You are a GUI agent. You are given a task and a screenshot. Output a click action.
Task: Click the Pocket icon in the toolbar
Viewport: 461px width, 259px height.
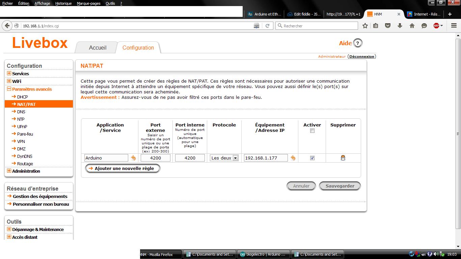(x=388, y=26)
